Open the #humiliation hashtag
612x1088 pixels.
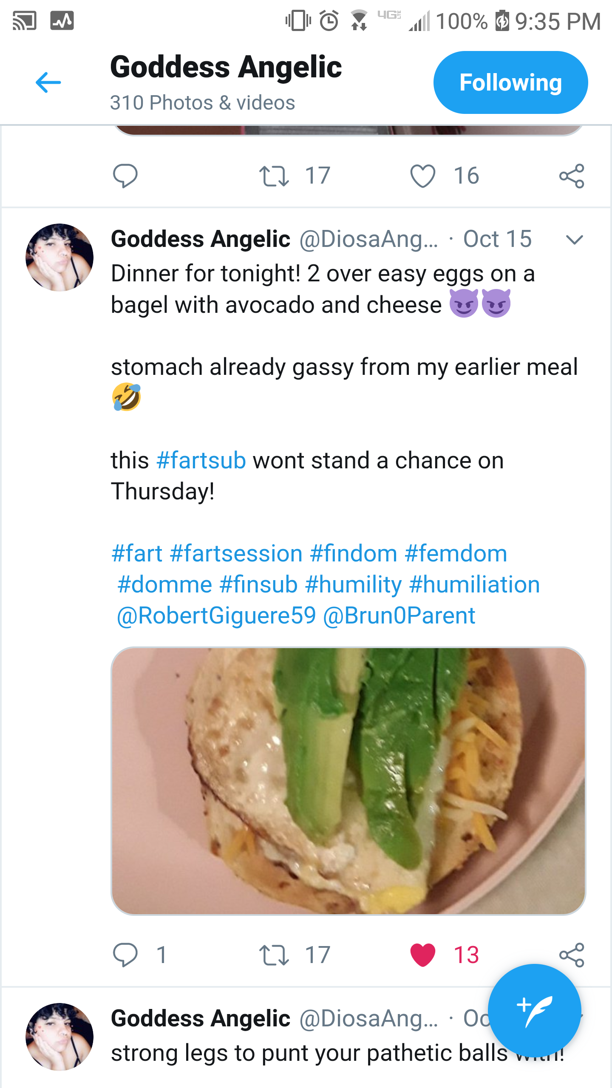tap(474, 584)
